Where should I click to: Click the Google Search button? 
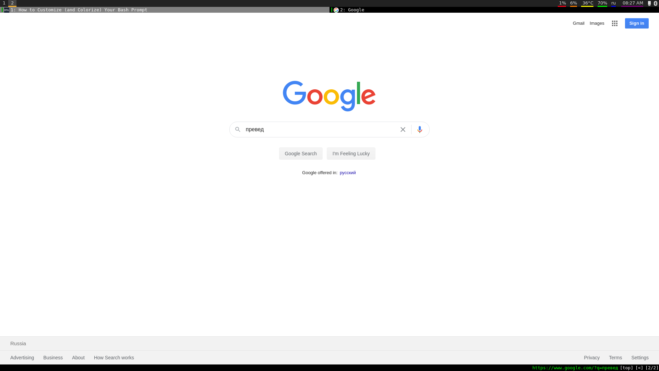301,154
